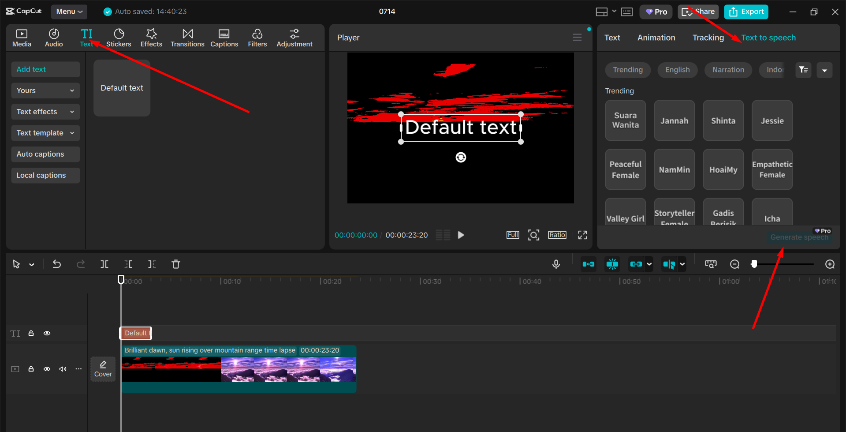The height and width of the screenshot is (432, 846).
Task: Click the Export button
Action: coord(746,12)
